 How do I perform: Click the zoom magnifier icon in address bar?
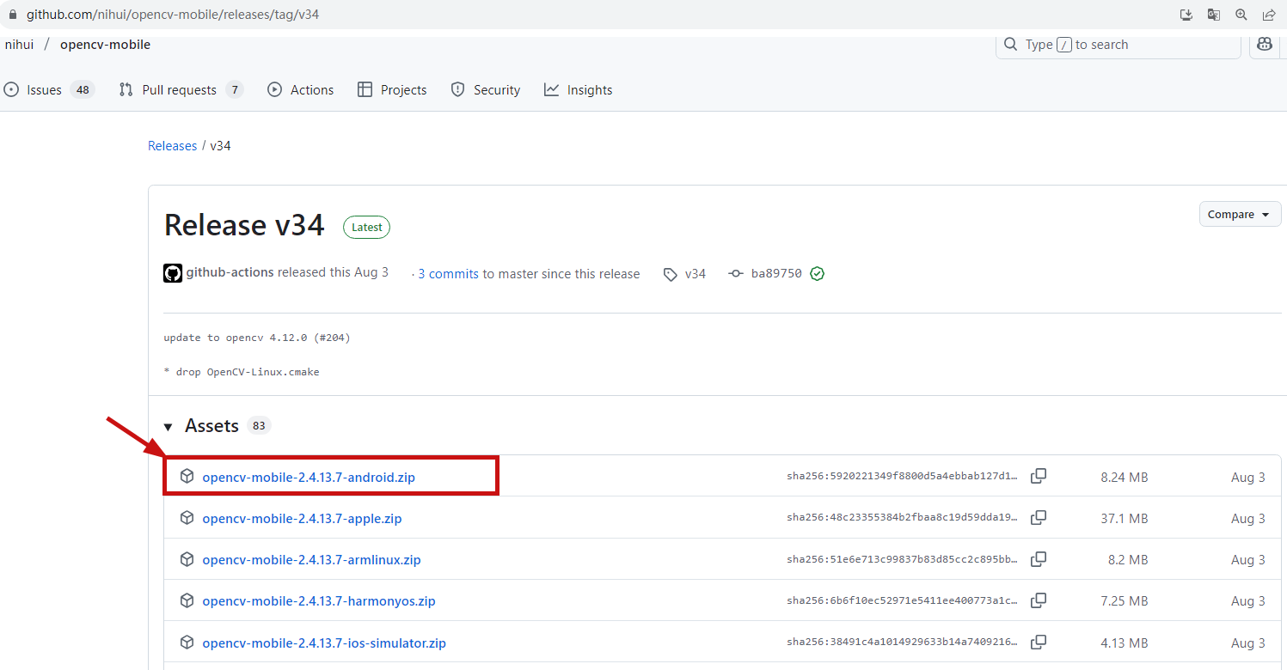pos(1241,15)
